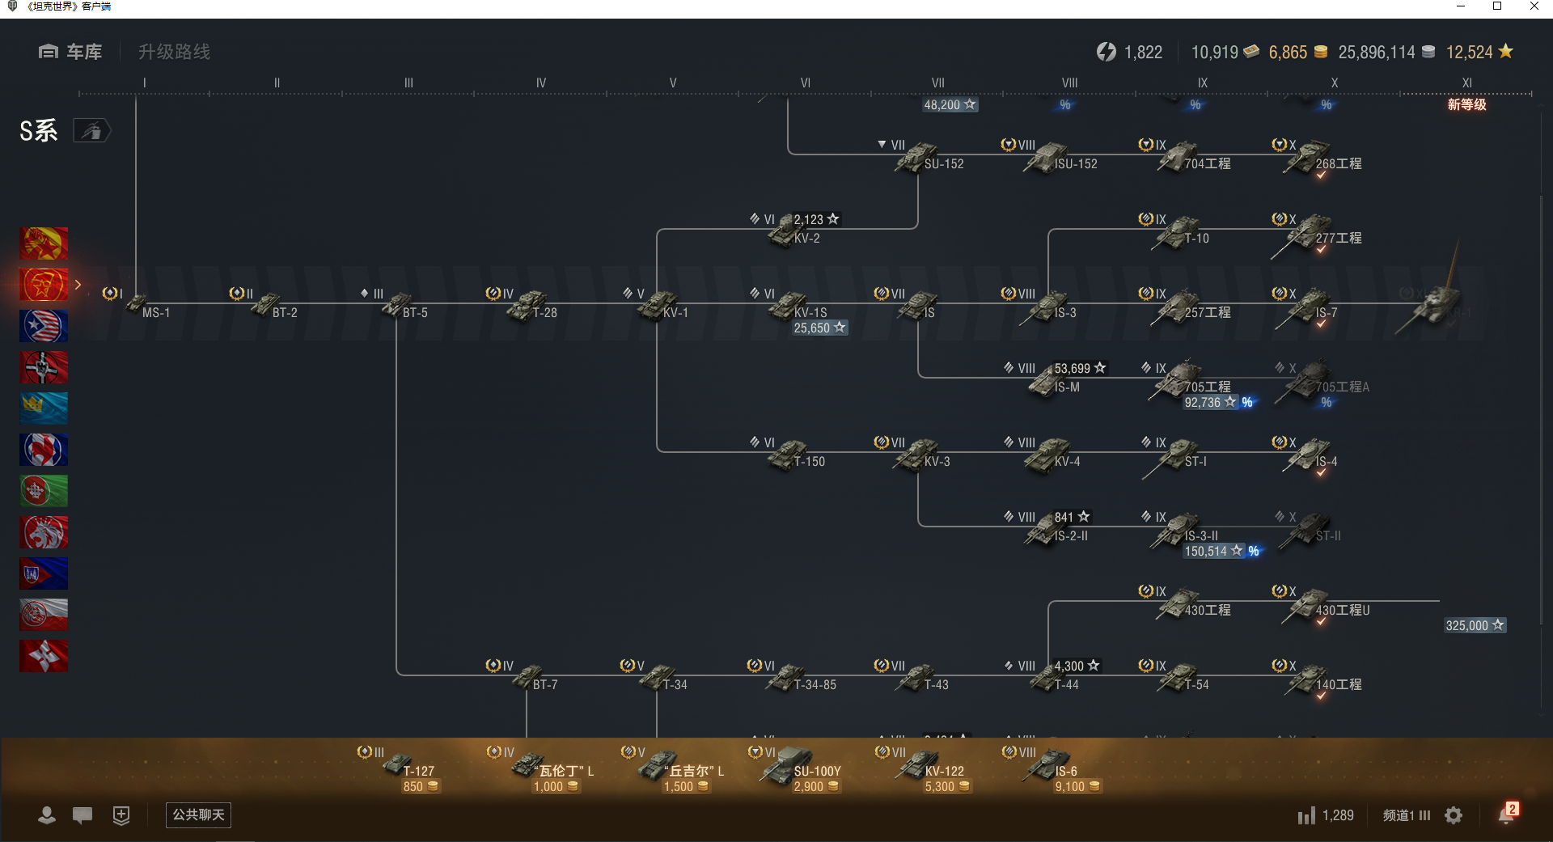Select the green nation flag in sidebar
Image resolution: width=1553 pixels, height=842 pixels.
pos(44,491)
